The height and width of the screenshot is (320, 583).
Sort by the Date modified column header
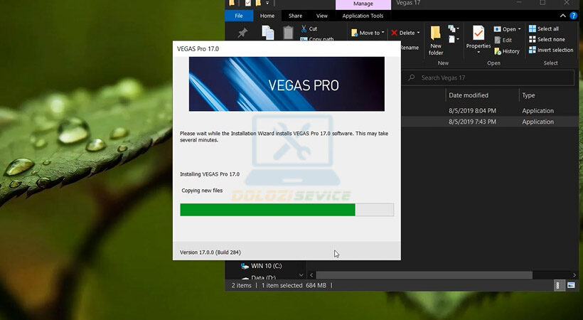(x=468, y=95)
